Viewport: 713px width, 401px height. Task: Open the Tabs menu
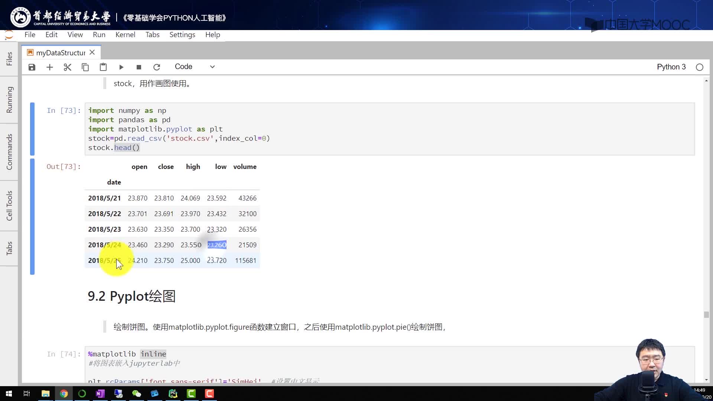tap(152, 35)
